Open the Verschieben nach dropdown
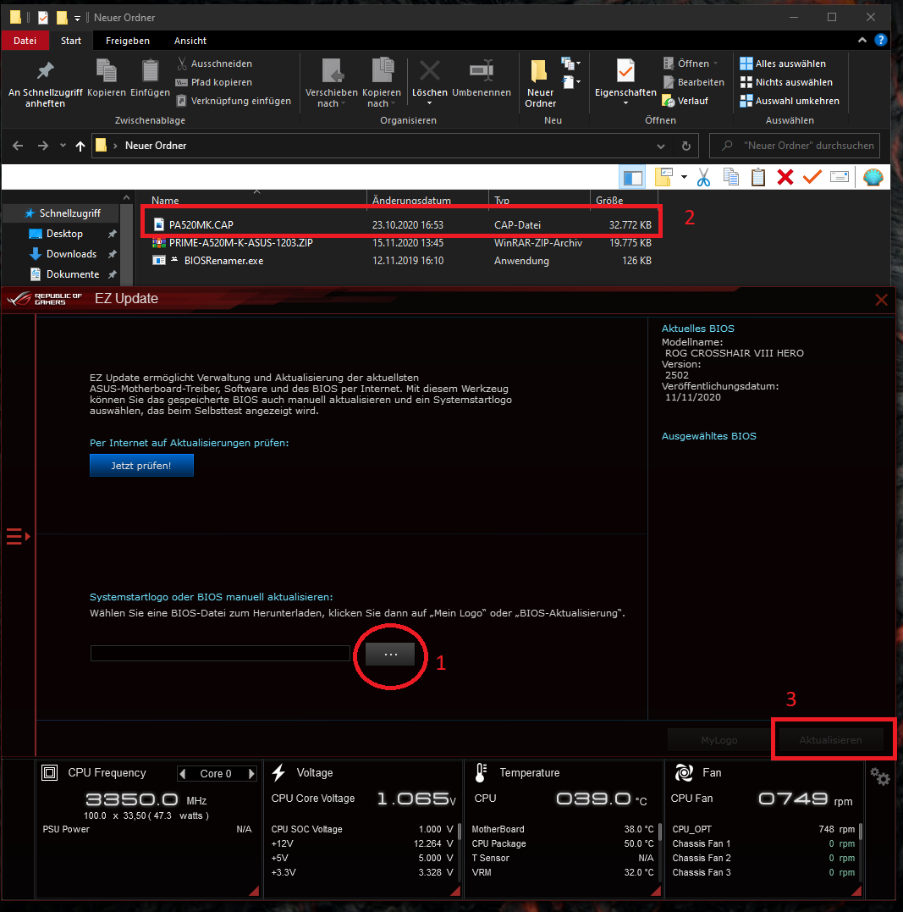This screenshot has height=912, width=903. tap(332, 85)
